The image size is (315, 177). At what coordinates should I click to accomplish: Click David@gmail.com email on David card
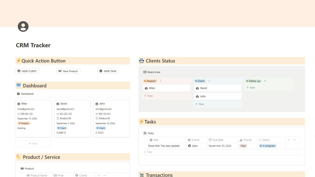click(x=65, y=109)
